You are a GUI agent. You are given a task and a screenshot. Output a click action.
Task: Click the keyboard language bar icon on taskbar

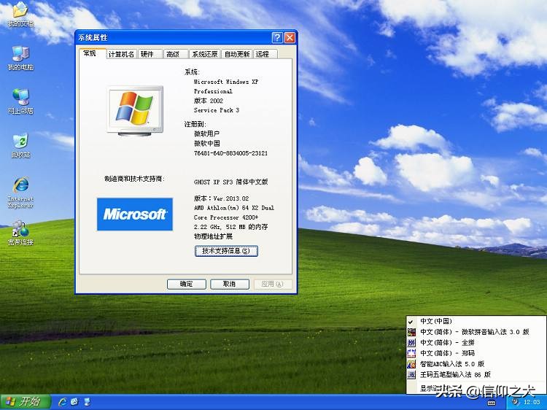pyautogui.click(x=491, y=402)
